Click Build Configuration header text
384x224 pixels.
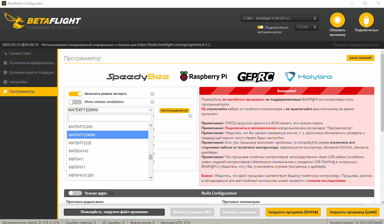[219, 193]
